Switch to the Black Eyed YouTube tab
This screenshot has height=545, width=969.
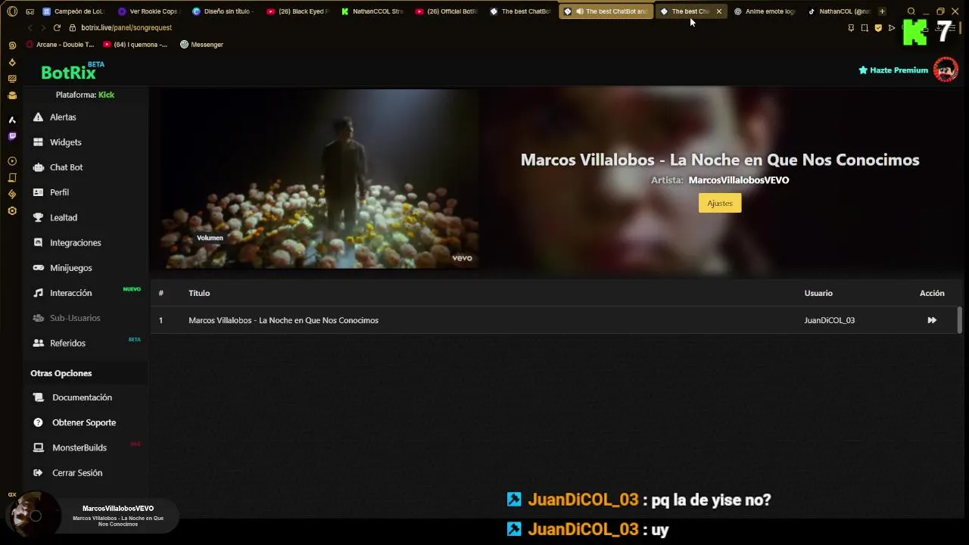click(x=298, y=11)
